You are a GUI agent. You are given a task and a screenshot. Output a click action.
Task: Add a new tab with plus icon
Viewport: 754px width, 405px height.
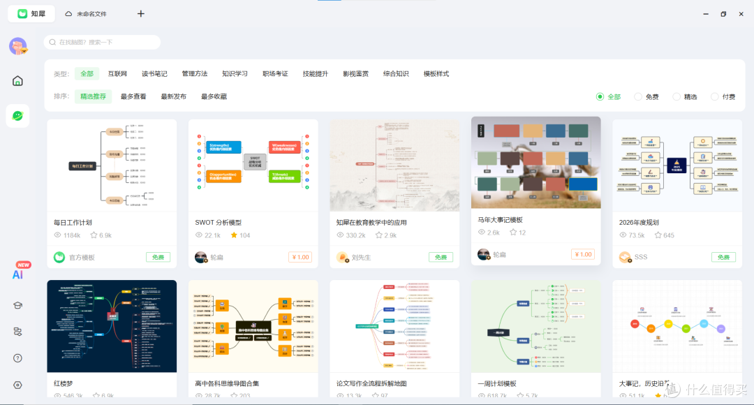click(x=141, y=14)
